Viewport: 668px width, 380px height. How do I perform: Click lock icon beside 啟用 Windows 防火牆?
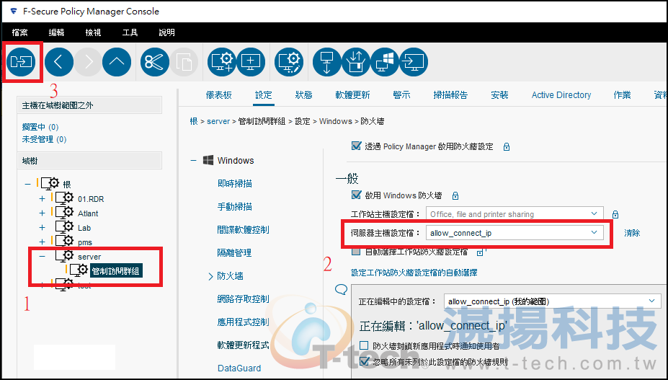tap(455, 195)
